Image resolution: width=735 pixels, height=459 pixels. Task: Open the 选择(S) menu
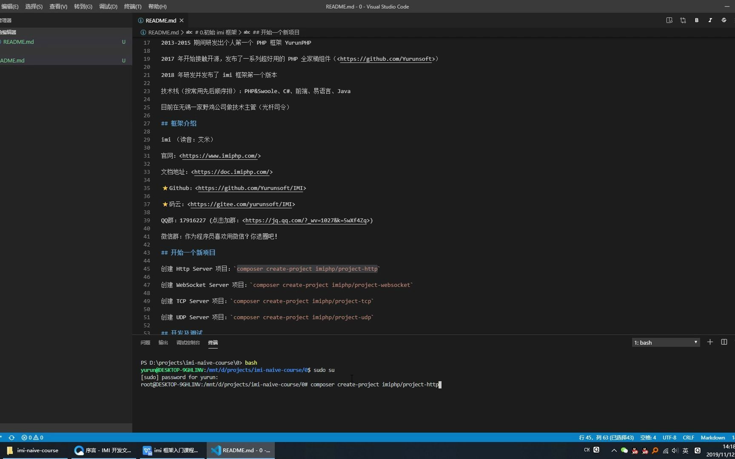click(x=34, y=6)
